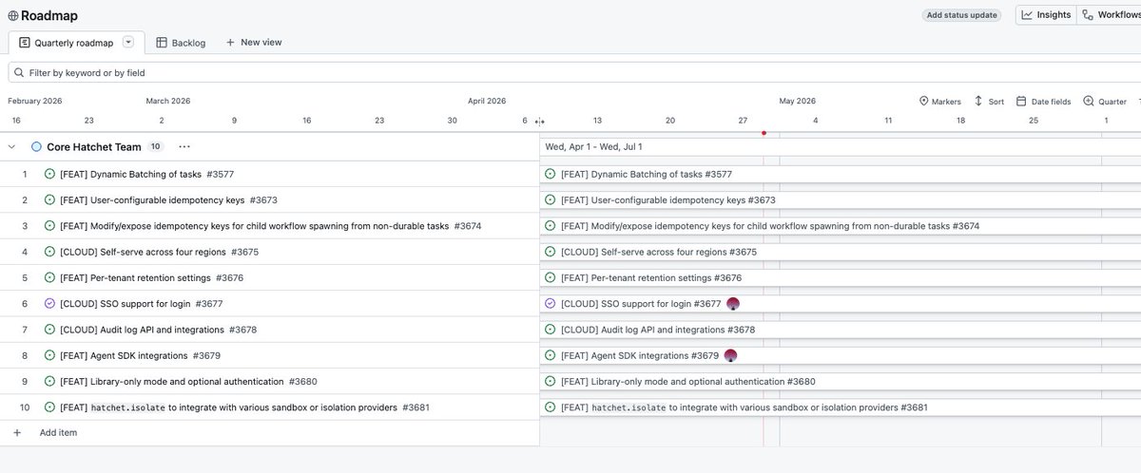Screen dimensions: 1141x473
Task: Click Add status update
Action: [961, 15]
